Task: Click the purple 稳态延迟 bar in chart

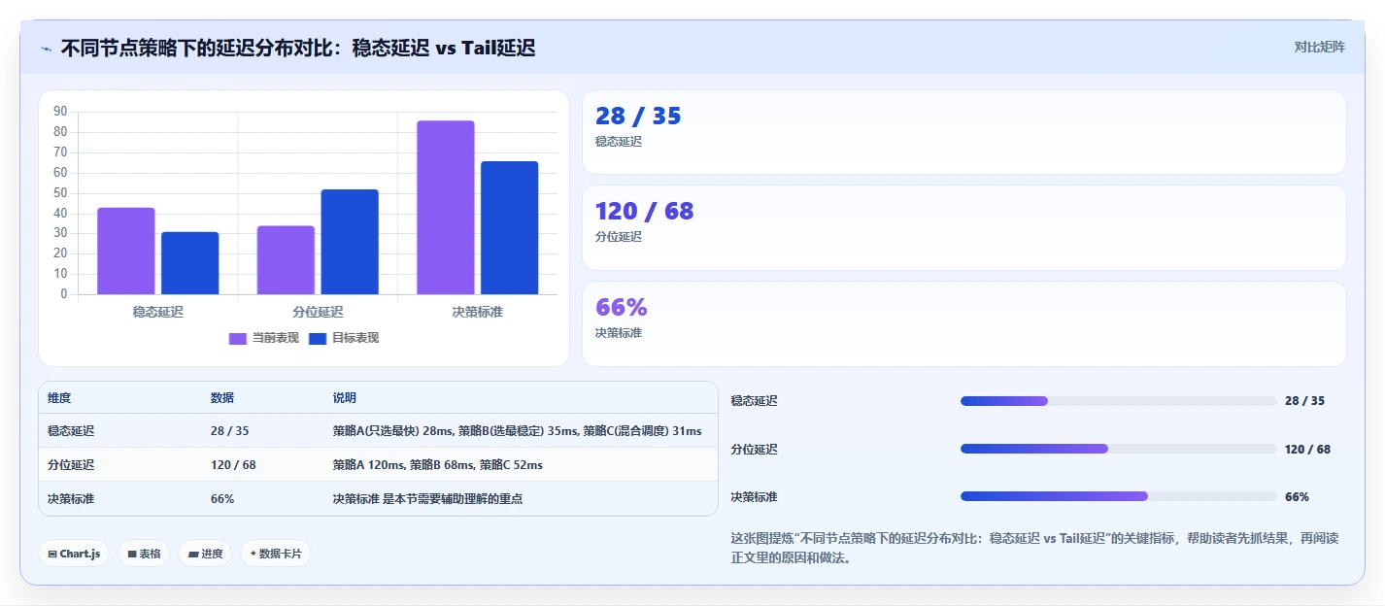Action: [126, 251]
